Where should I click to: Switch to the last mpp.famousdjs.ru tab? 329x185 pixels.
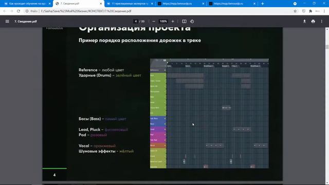click(232, 4)
